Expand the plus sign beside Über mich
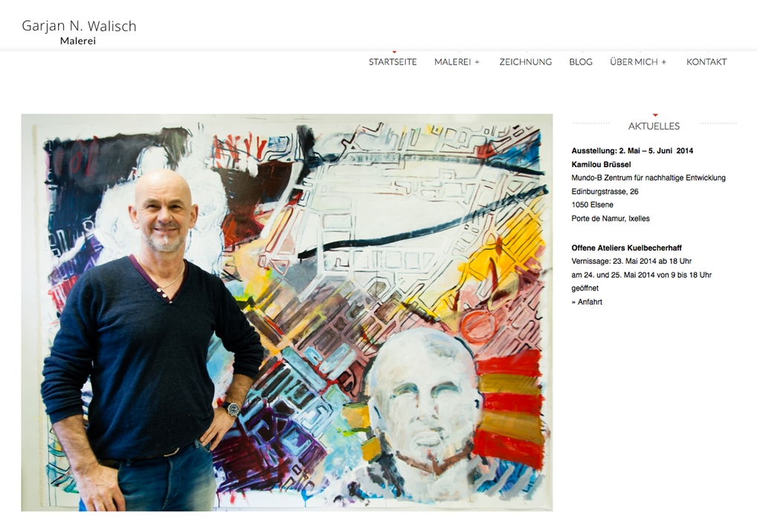Image resolution: width=757 pixels, height=521 pixels. (x=664, y=62)
